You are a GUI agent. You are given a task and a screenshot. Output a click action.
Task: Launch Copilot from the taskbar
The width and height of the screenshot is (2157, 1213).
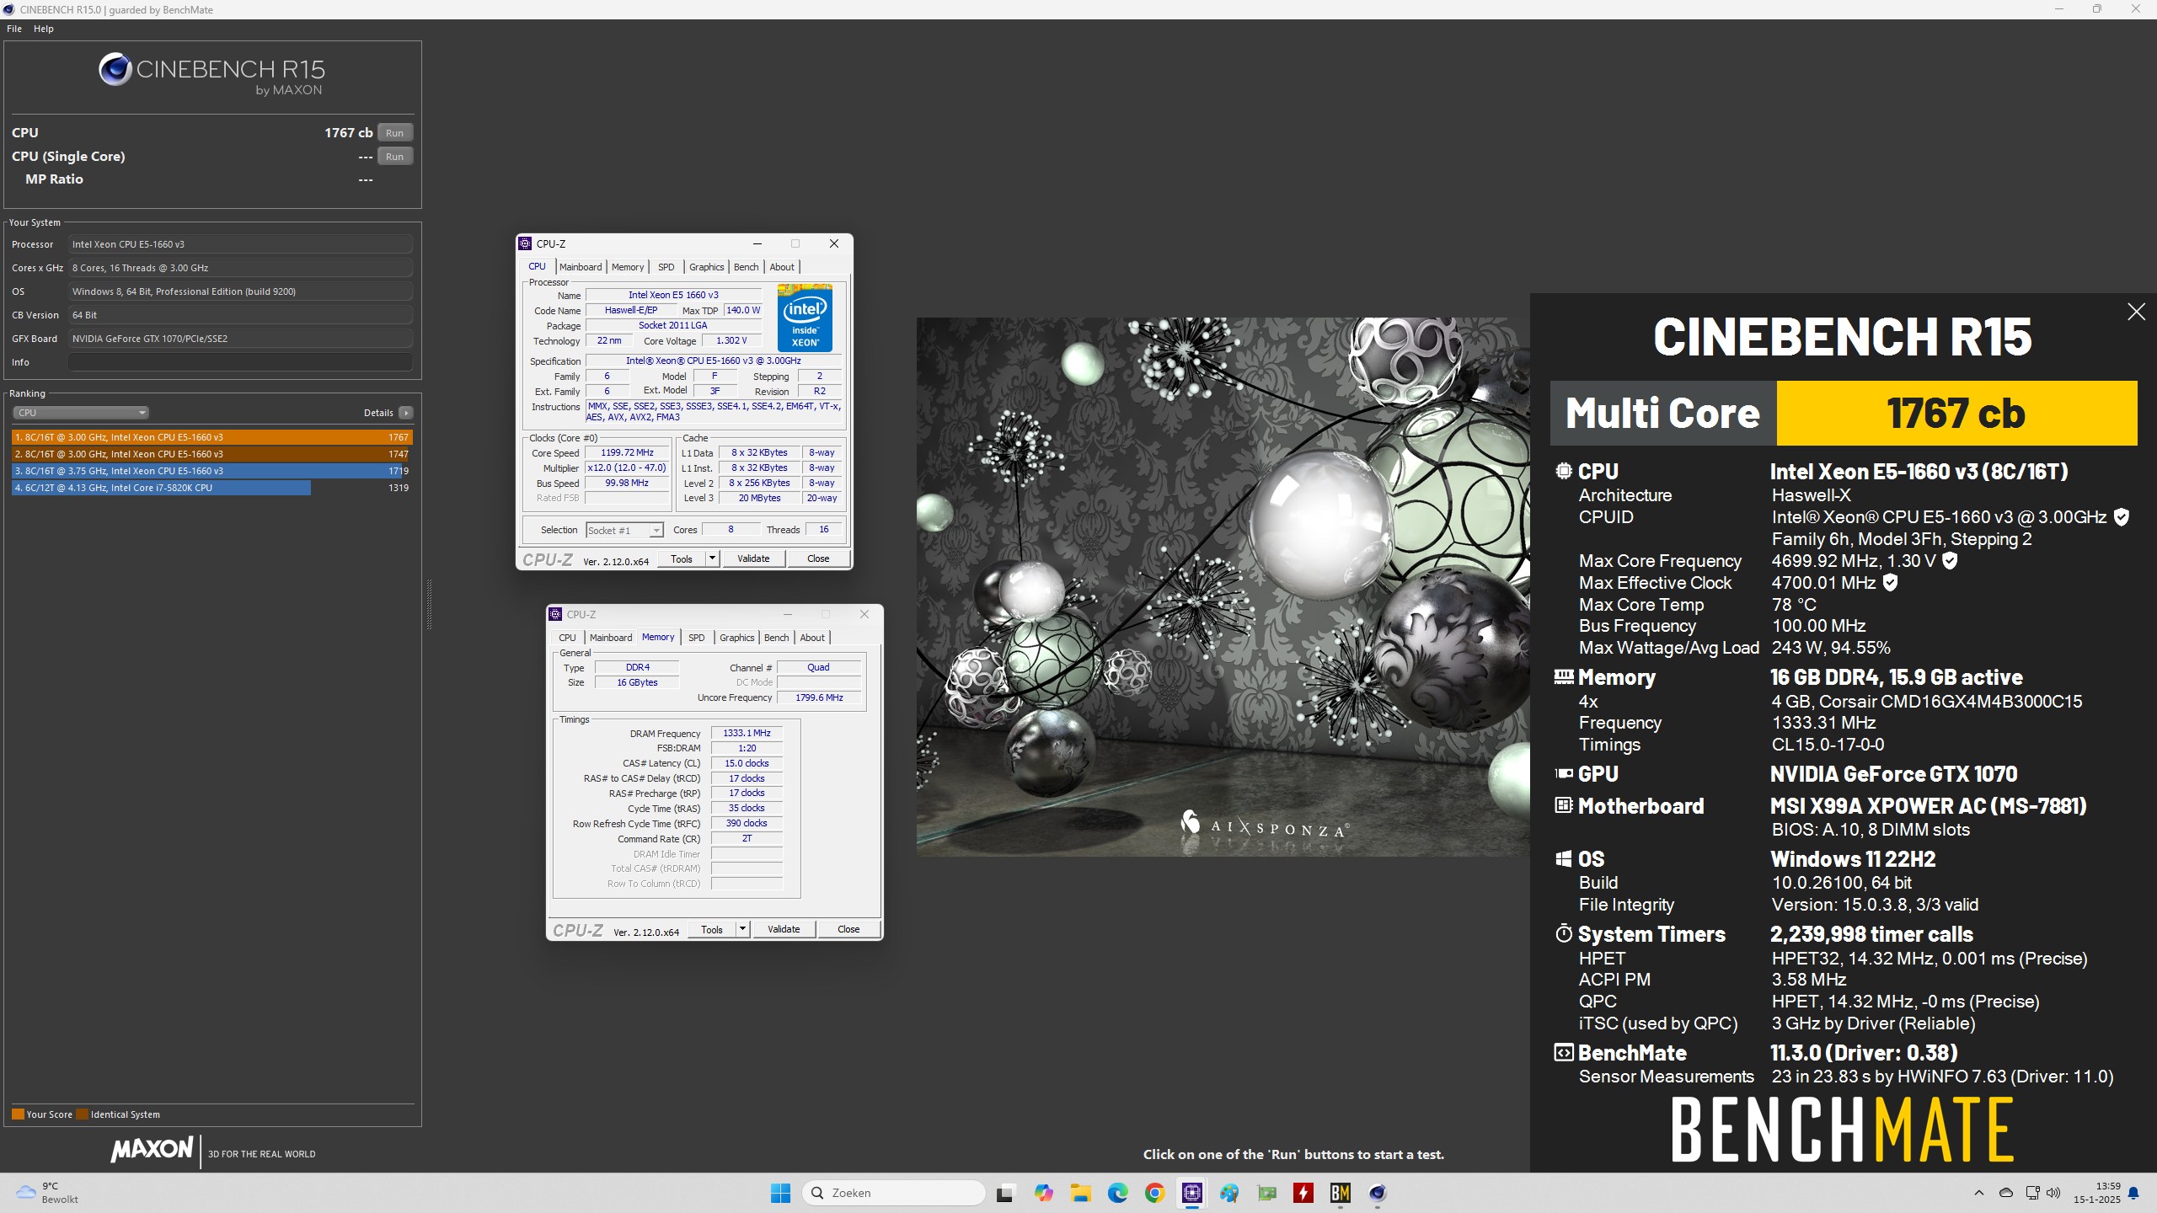tap(1044, 1193)
